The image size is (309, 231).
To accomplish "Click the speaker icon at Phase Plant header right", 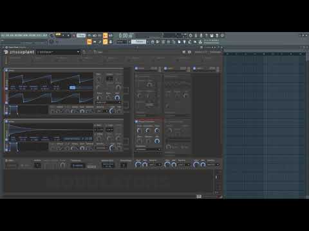I will point(184,52).
